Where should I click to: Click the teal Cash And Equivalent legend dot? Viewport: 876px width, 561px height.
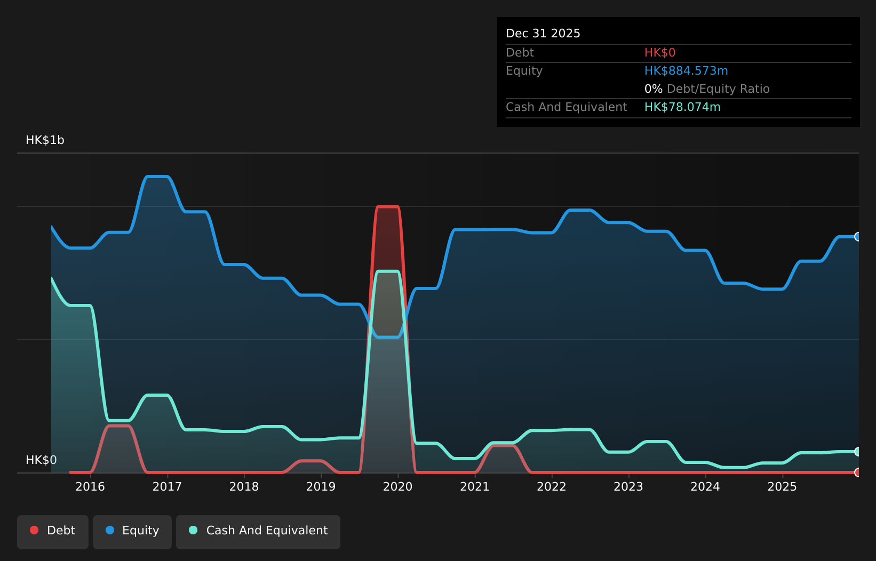193,530
